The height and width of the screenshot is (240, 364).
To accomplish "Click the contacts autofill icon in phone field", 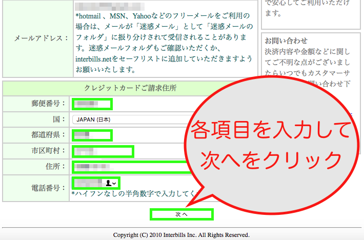I will (111, 183).
